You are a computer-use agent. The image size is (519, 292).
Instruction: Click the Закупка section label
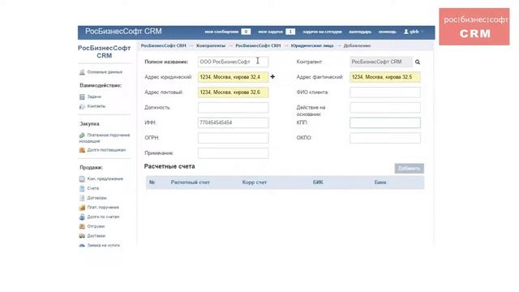coord(89,124)
